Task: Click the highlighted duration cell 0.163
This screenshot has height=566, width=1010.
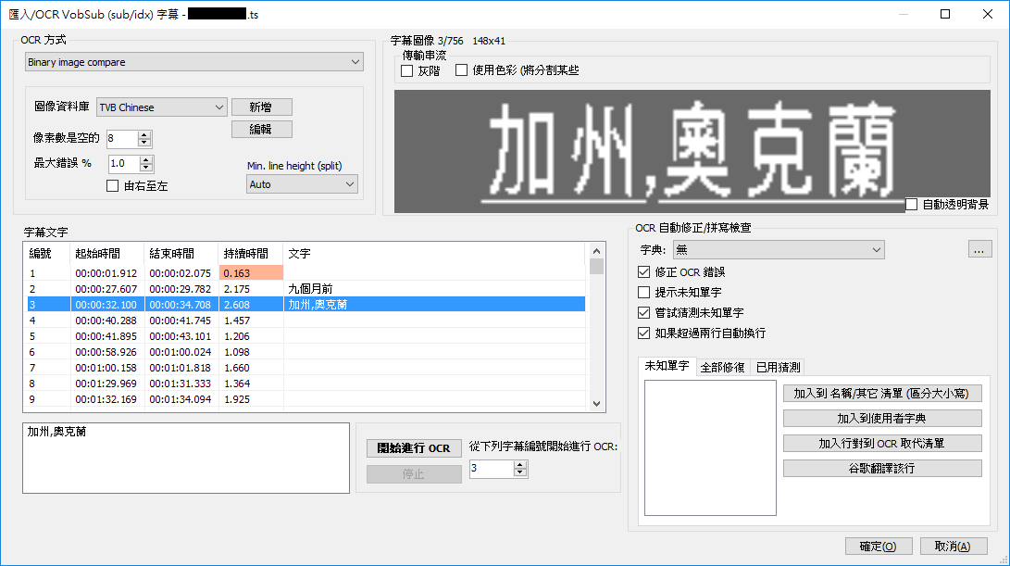Action: 251,272
